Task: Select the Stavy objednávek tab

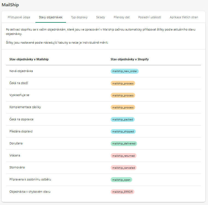Action: point(51,17)
